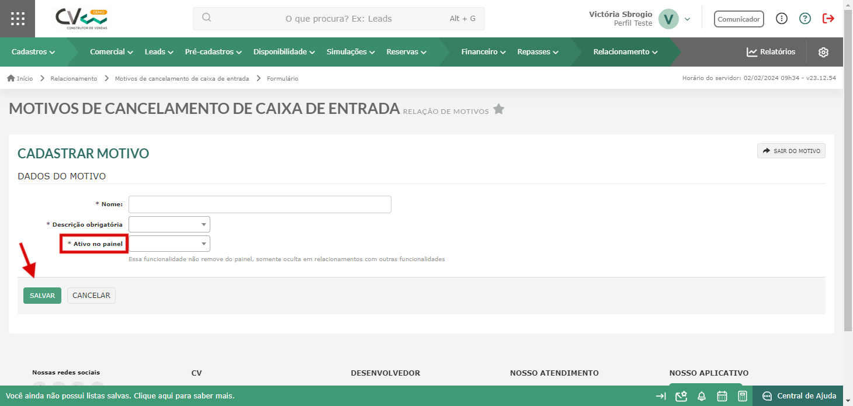Image resolution: width=853 pixels, height=406 pixels.
Task: Open the Comunicador button
Action: tap(739, 19)
